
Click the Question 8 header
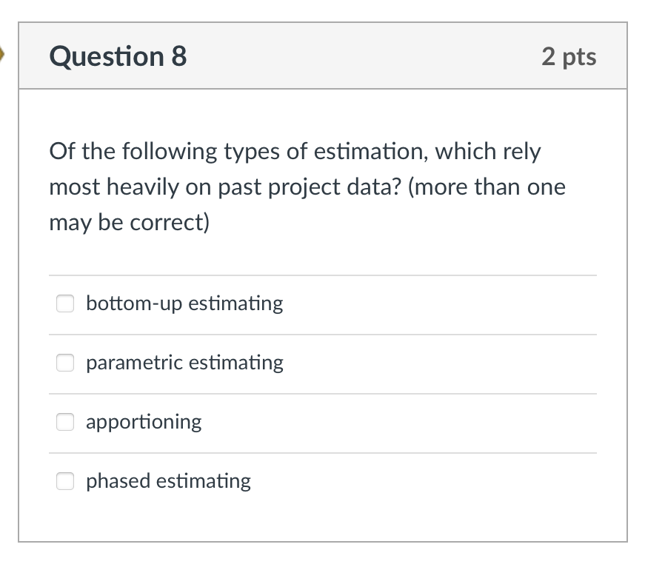point(116,56)
